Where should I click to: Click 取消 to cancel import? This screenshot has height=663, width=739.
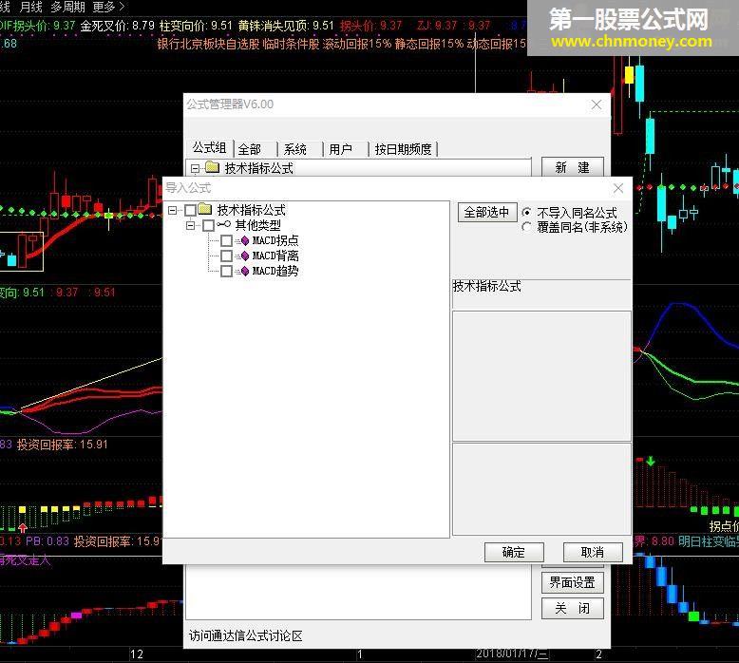coord(593,552)
